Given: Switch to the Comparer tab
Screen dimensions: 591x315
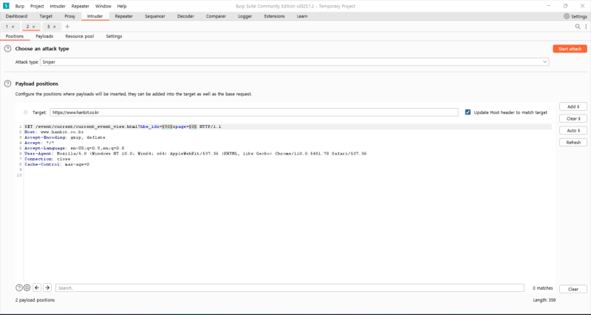Looking at the screenshot, I should (216, 16).
